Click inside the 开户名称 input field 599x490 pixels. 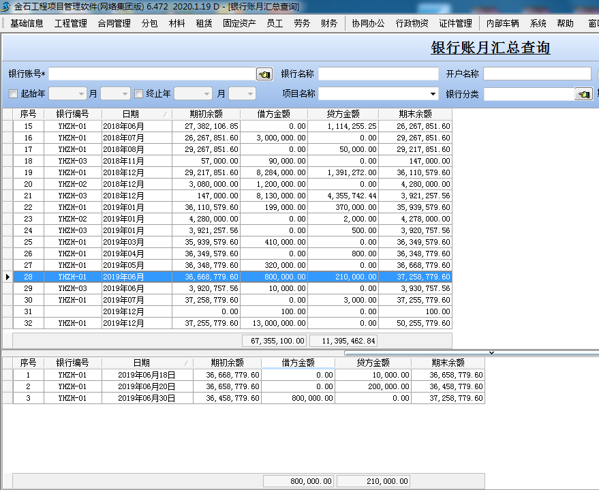point(538,74)
